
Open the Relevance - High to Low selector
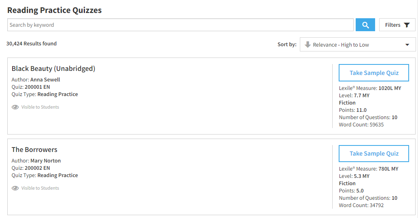coord(357,44)
